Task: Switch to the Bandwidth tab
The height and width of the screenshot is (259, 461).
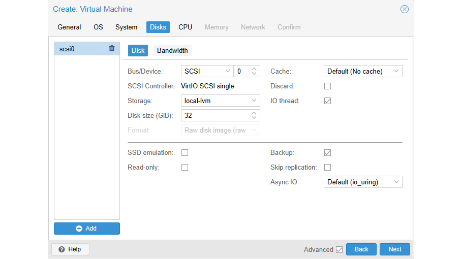Action: point(172,50)
